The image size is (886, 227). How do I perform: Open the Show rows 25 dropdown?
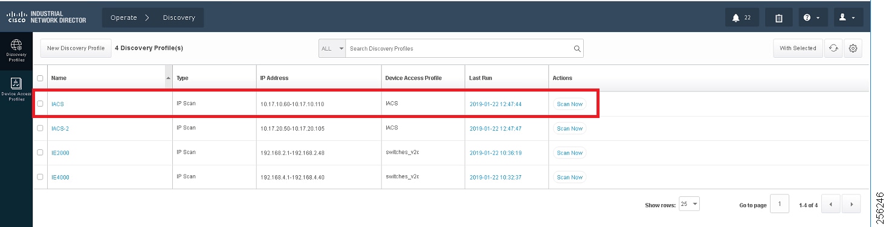point(689,204)
